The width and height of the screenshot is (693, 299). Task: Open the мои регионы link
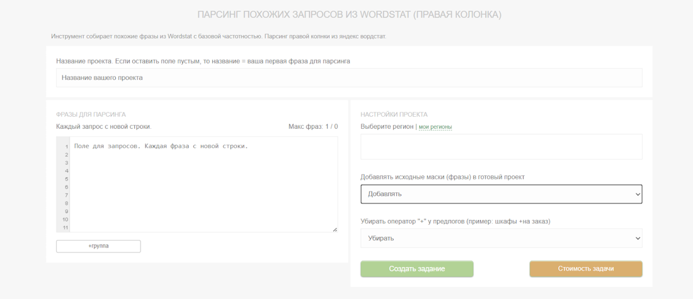click(435, 127)
